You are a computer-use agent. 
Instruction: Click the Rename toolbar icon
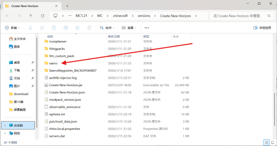tap(66, 28)
